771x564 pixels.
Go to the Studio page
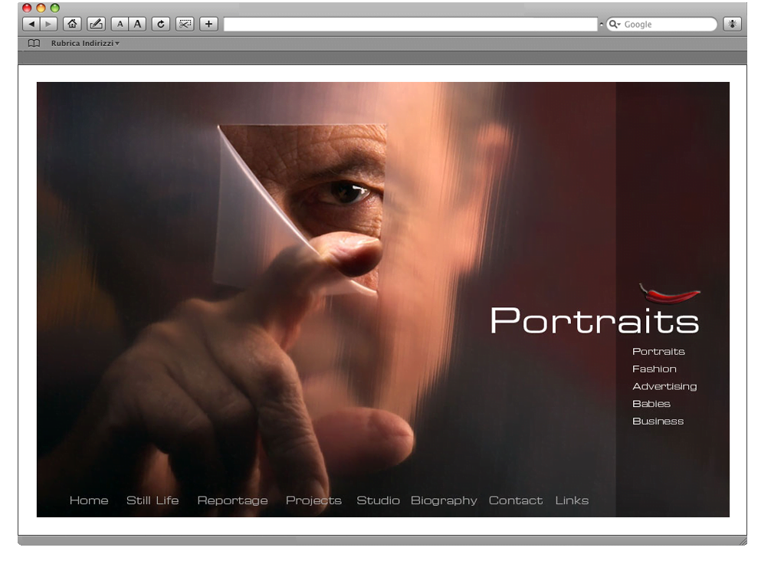click(378, 500)
